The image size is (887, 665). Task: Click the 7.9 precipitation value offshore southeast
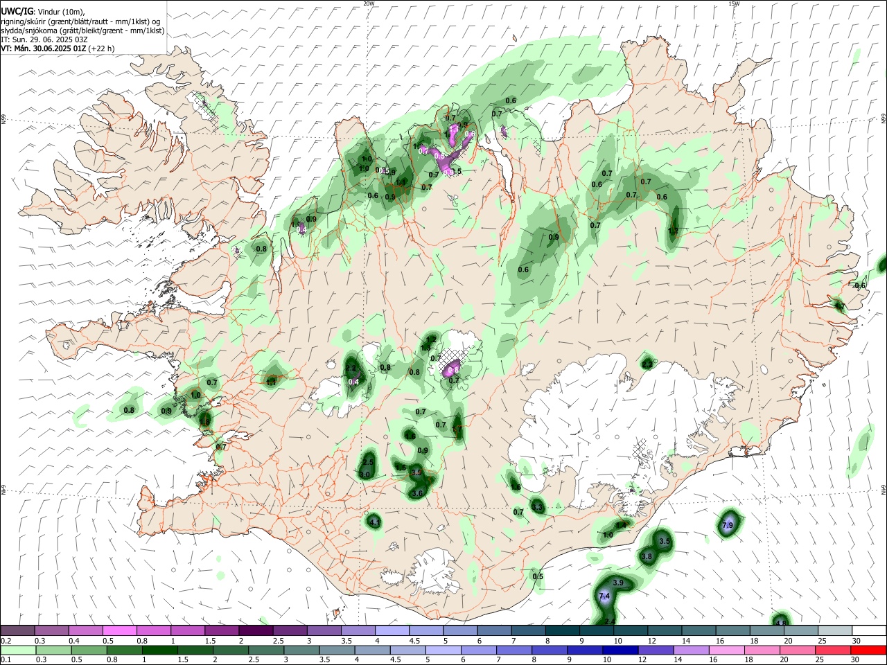click(x=728, y=526)
